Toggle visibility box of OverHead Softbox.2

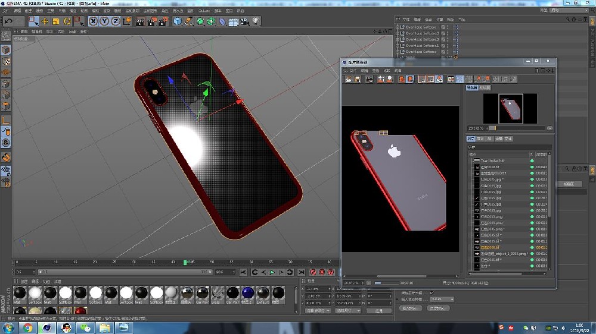pyautogui.click(x=443, y=39)
